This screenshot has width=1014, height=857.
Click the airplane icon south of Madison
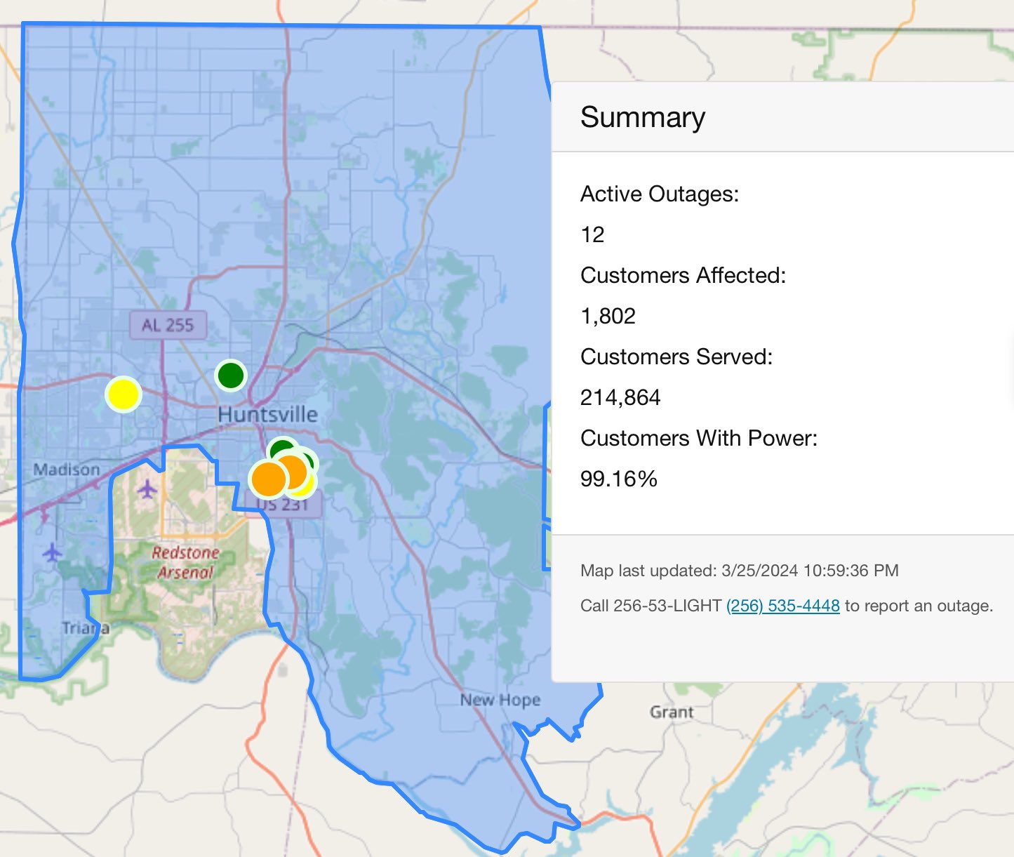pyautogui.click(x=53, y=552)
